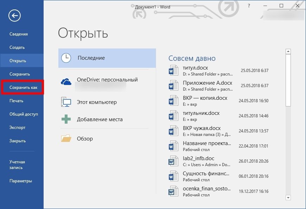Click the recent list scrollbar thumb
This screenshot has width=306, height=209.
288,80
